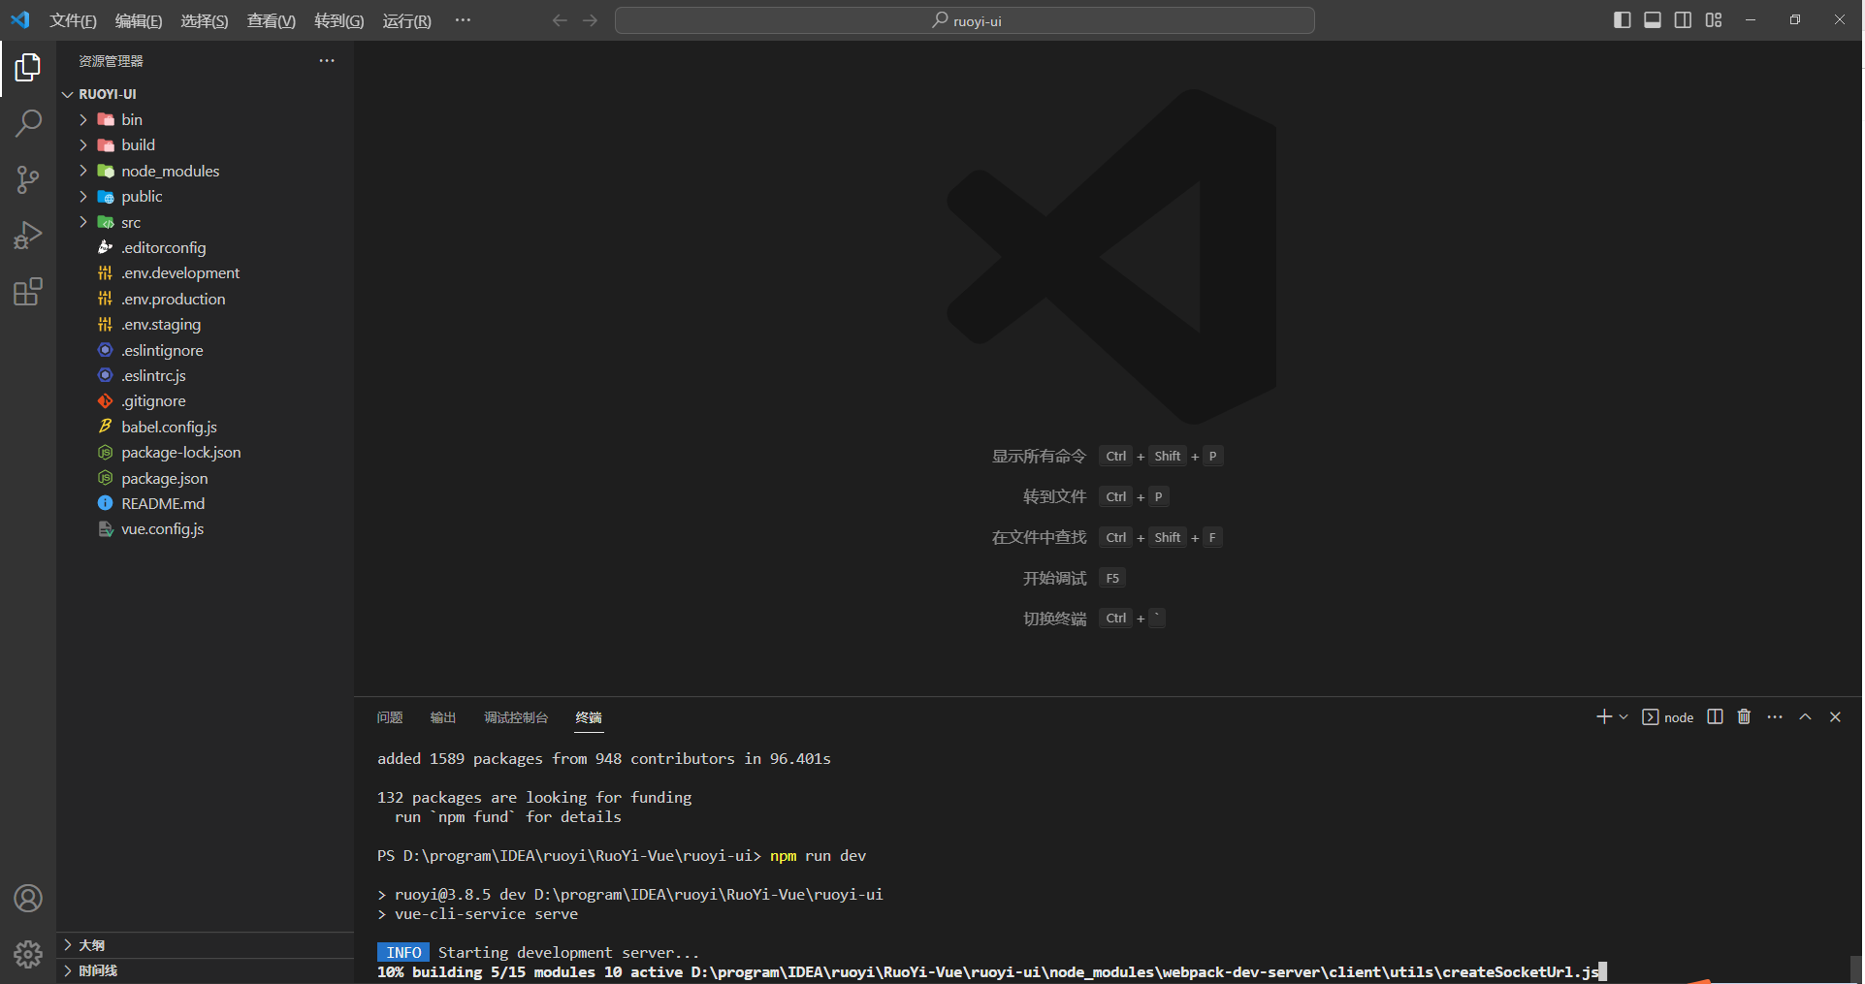Open Extensions view
Viewport: 1865px width, 984px height.
click(28, 292)
